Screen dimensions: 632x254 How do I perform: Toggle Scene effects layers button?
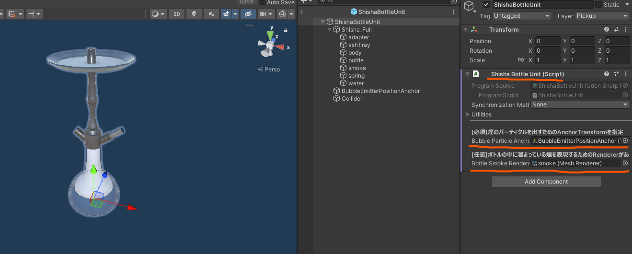(226, 14)
